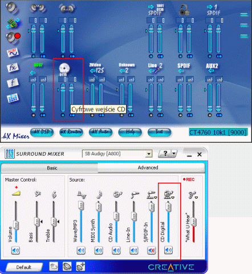Click the master Volume slider handle
This screenshot has height=274, width=252.
pos(16,225)
